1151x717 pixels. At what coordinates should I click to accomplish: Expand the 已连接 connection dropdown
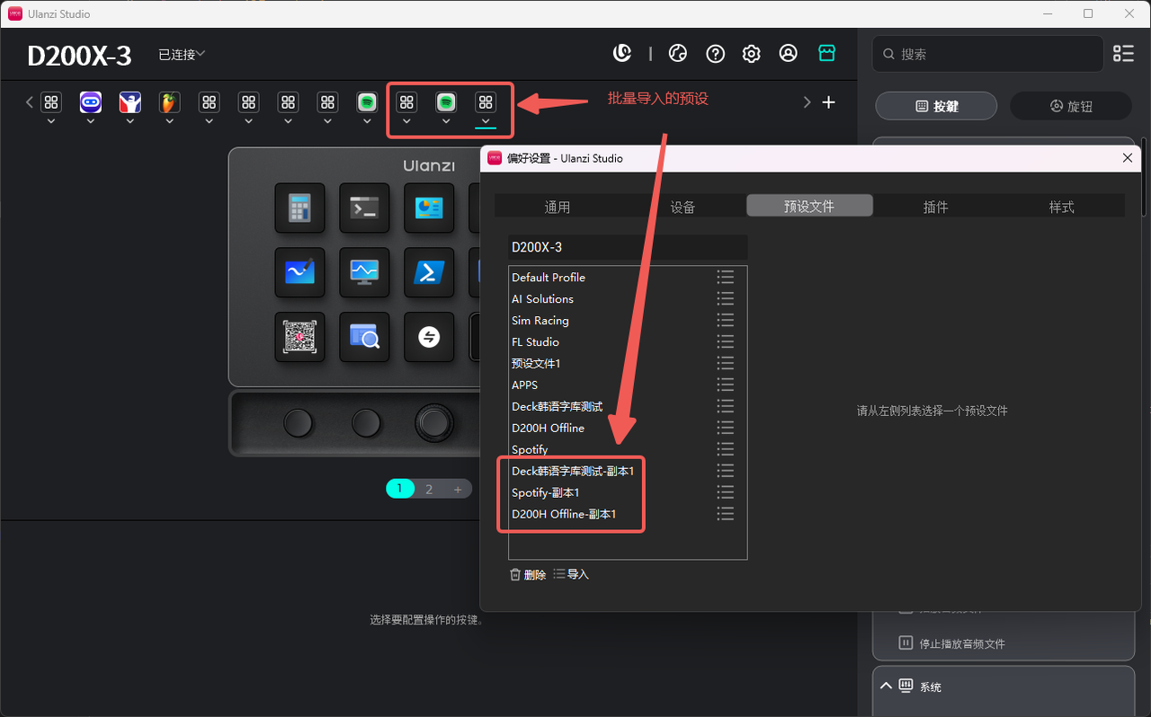tap(182, 55)
